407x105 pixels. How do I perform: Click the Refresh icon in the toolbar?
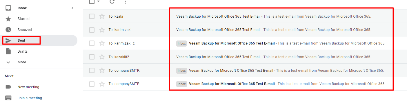(x=112, y=1)
